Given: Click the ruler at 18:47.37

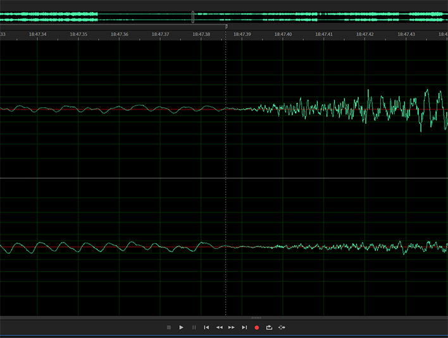Looking at the screenshot, I should click(160, 35).
